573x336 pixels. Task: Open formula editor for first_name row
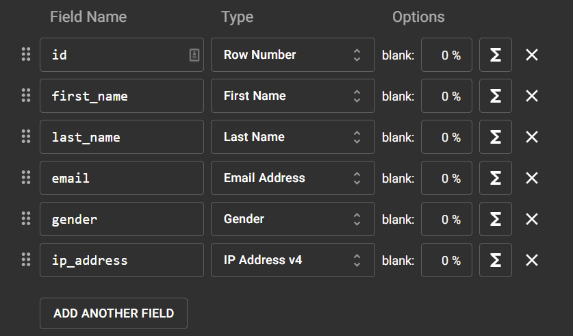tap(496, 96)
